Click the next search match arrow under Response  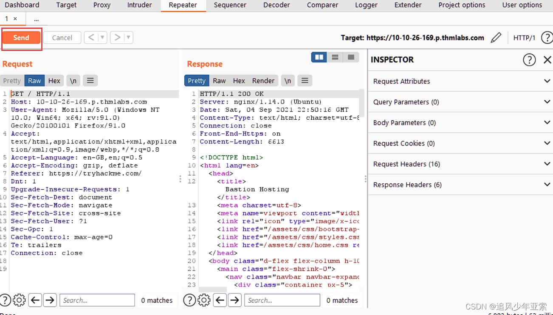click(x=234, y=300)
